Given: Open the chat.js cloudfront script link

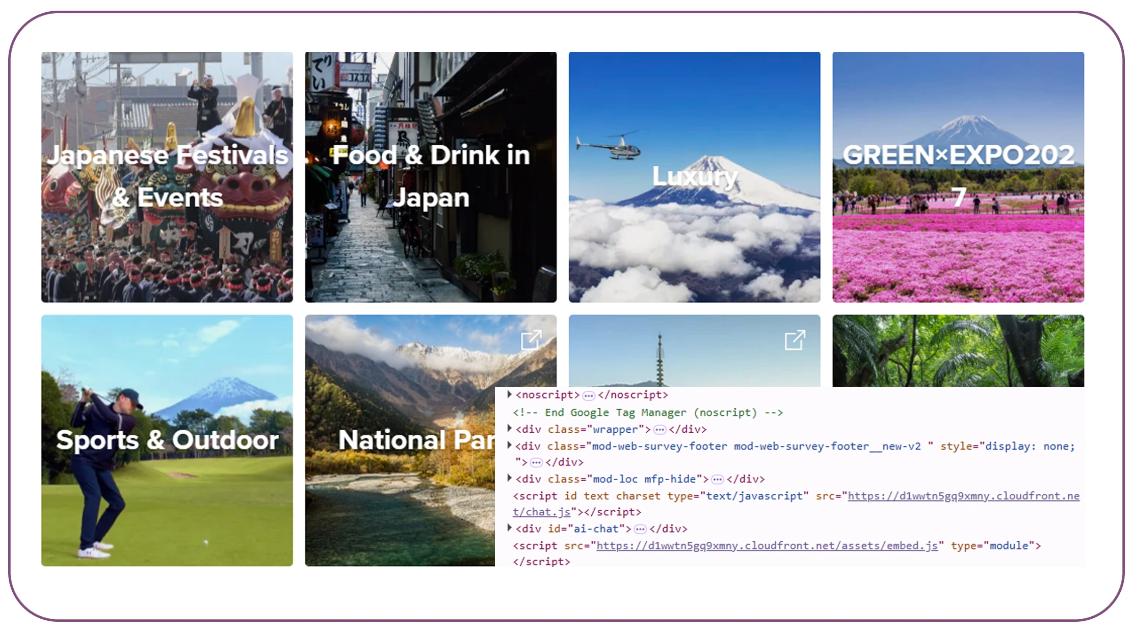Looking at the screenshot, I should (x=968, y=495).
